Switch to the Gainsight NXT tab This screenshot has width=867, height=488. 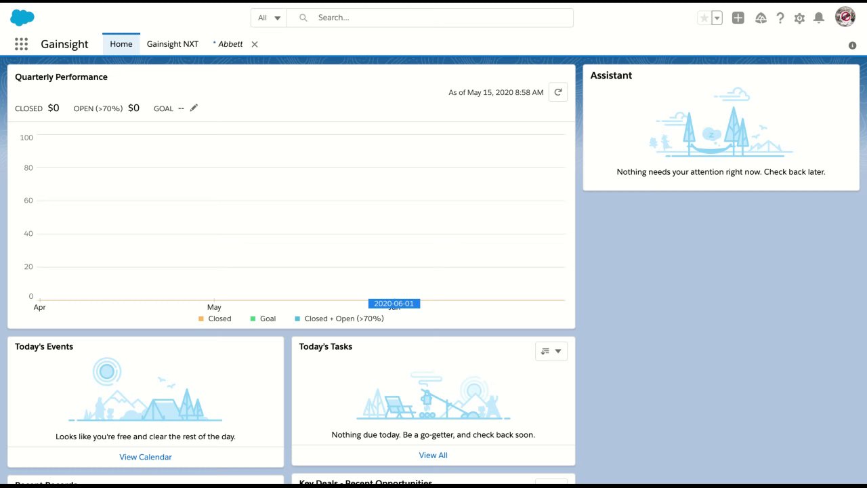173,44
